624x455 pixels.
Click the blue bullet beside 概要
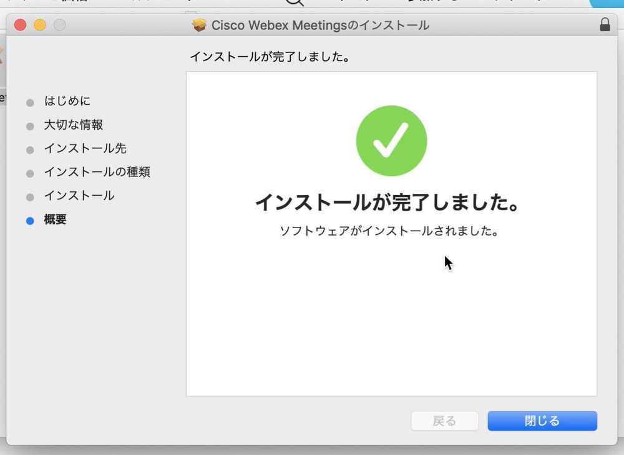[x=30, y=221]
